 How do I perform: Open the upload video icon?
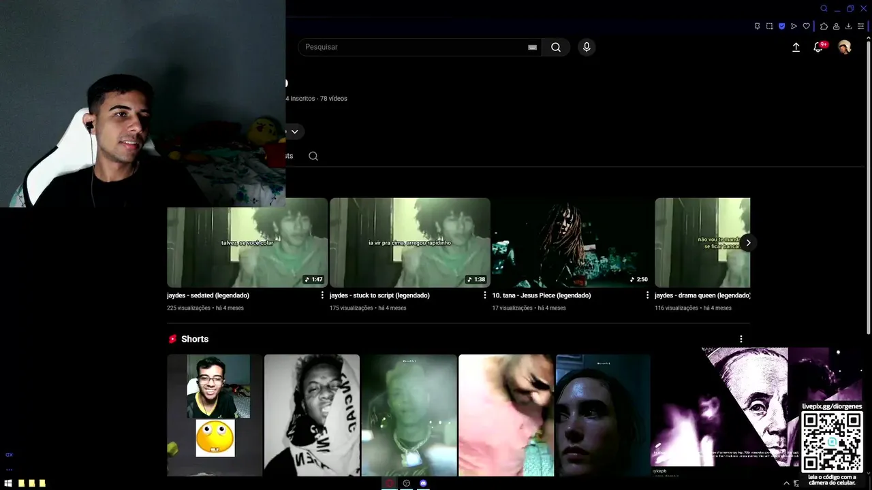point(796,47)
